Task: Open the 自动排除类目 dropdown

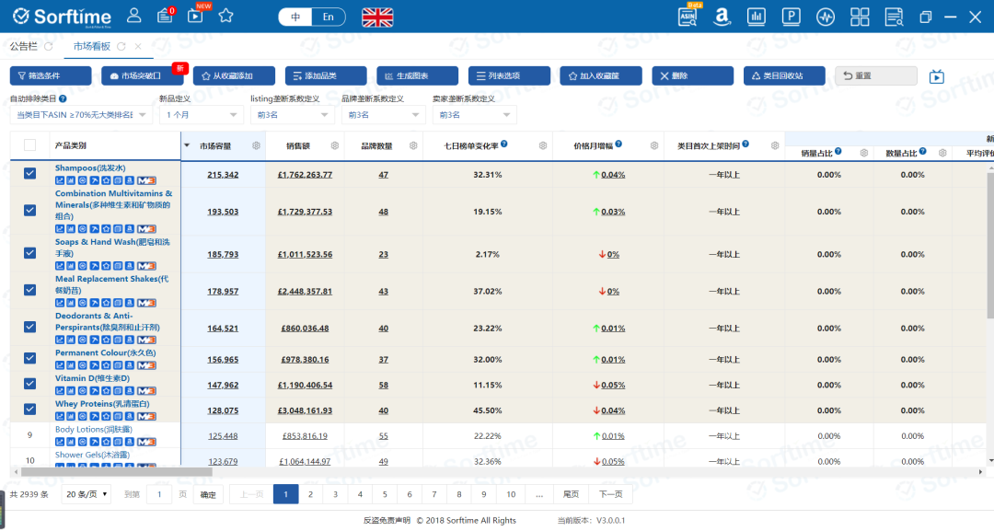Action: [80, 115]
